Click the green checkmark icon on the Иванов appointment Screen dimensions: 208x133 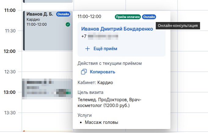click(x=68, y=24)
